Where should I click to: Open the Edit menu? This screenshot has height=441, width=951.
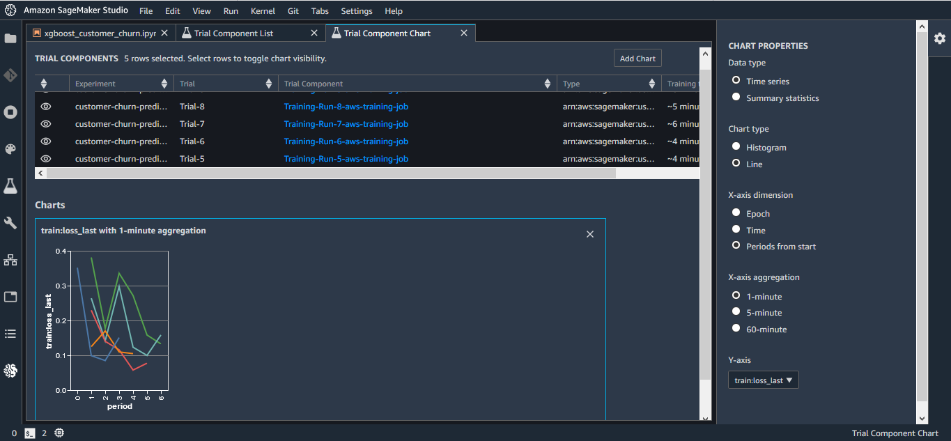[x=173, y=11]
